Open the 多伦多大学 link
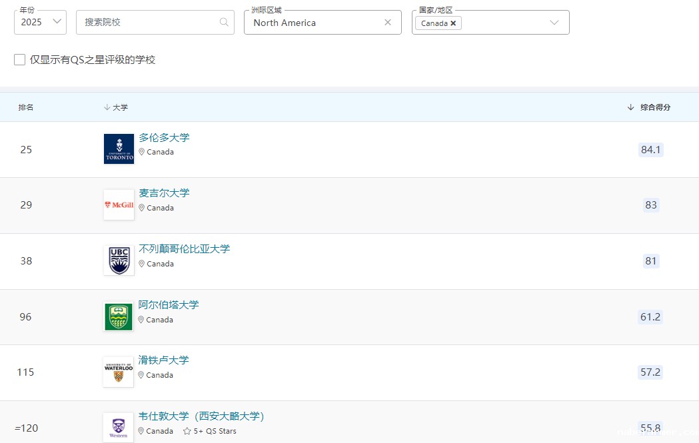 point(165,137)
